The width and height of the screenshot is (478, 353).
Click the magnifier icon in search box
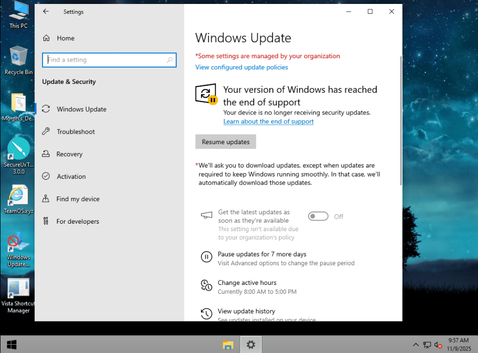pyautogui.click(x=170, y=60)
